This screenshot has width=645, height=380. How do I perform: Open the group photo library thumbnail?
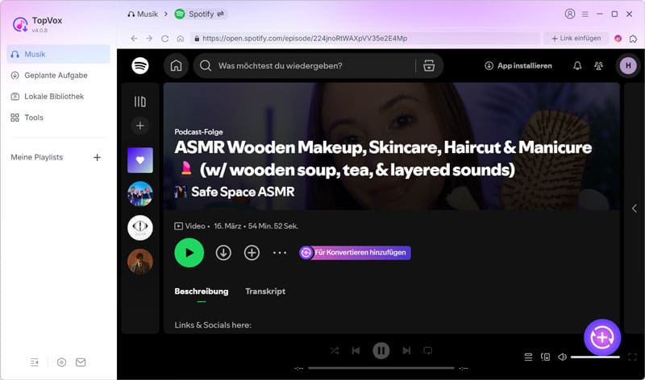140,193
